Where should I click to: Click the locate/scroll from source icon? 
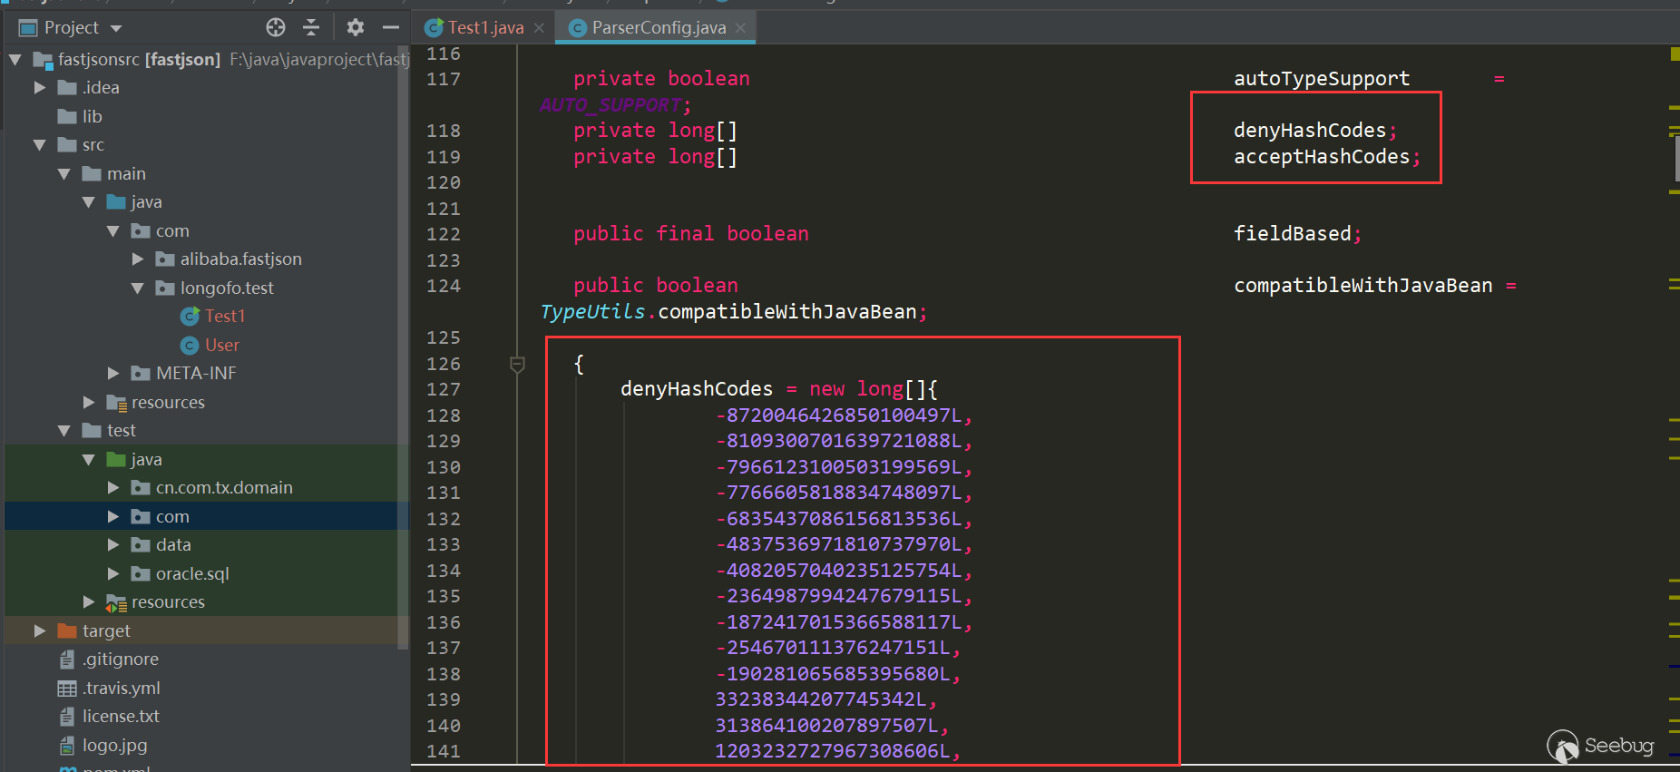(276, 27)
